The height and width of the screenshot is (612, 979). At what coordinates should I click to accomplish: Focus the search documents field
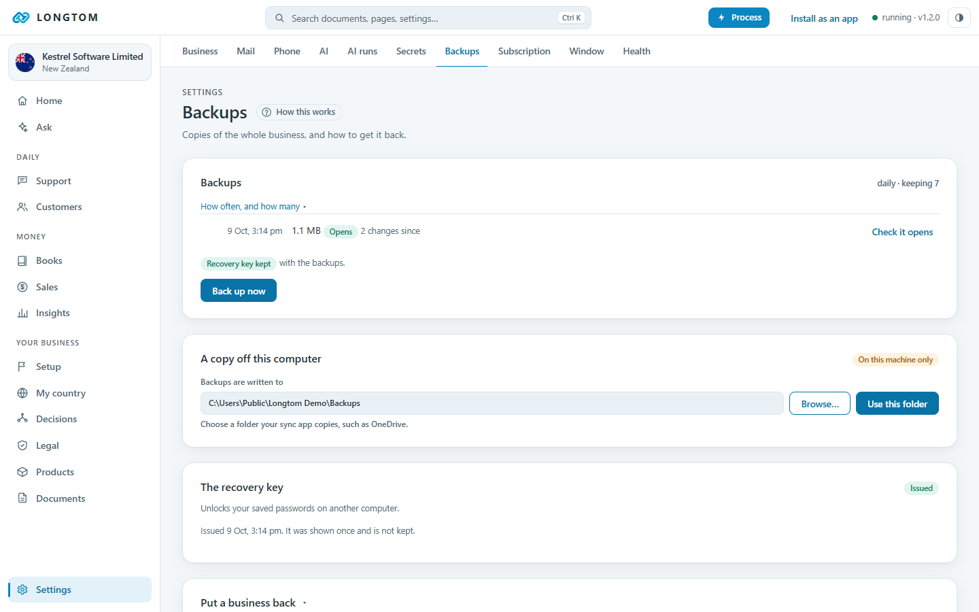[428, 18]
